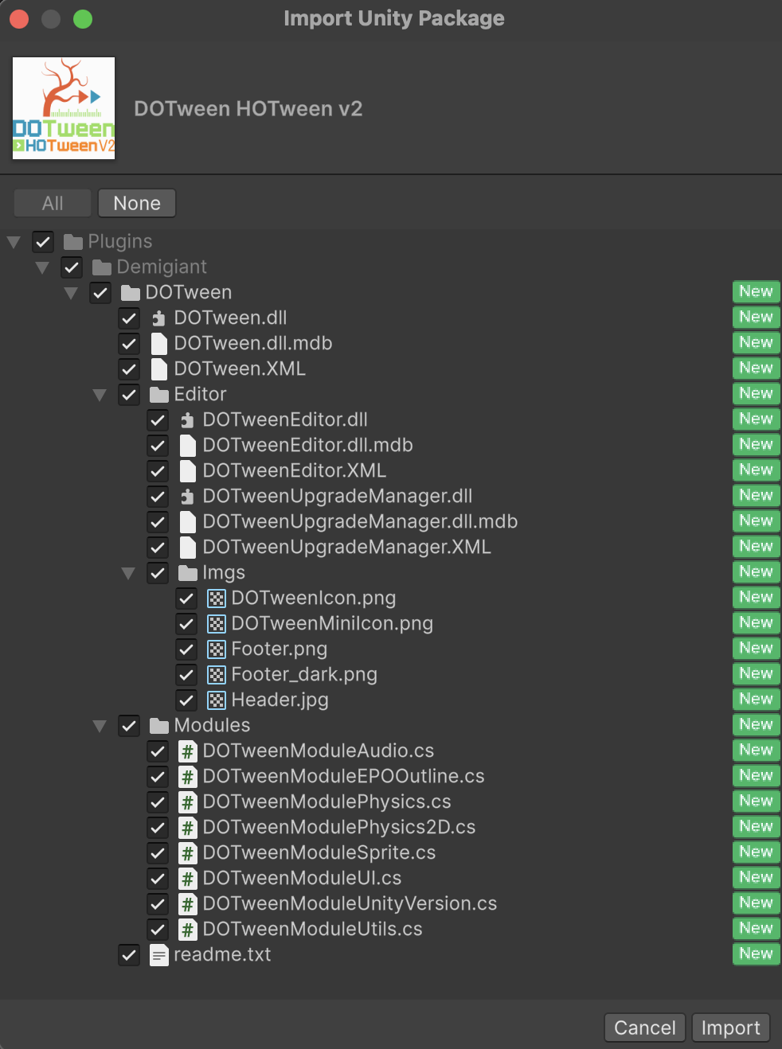Uncheck the Demigiant folder checkbox
The width and height of the screenshot is (782, 1049).
tap(72, 267)
